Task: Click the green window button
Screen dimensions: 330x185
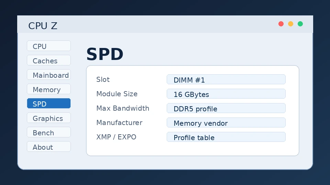Action: pyautogui.click(x=300, y=24)
